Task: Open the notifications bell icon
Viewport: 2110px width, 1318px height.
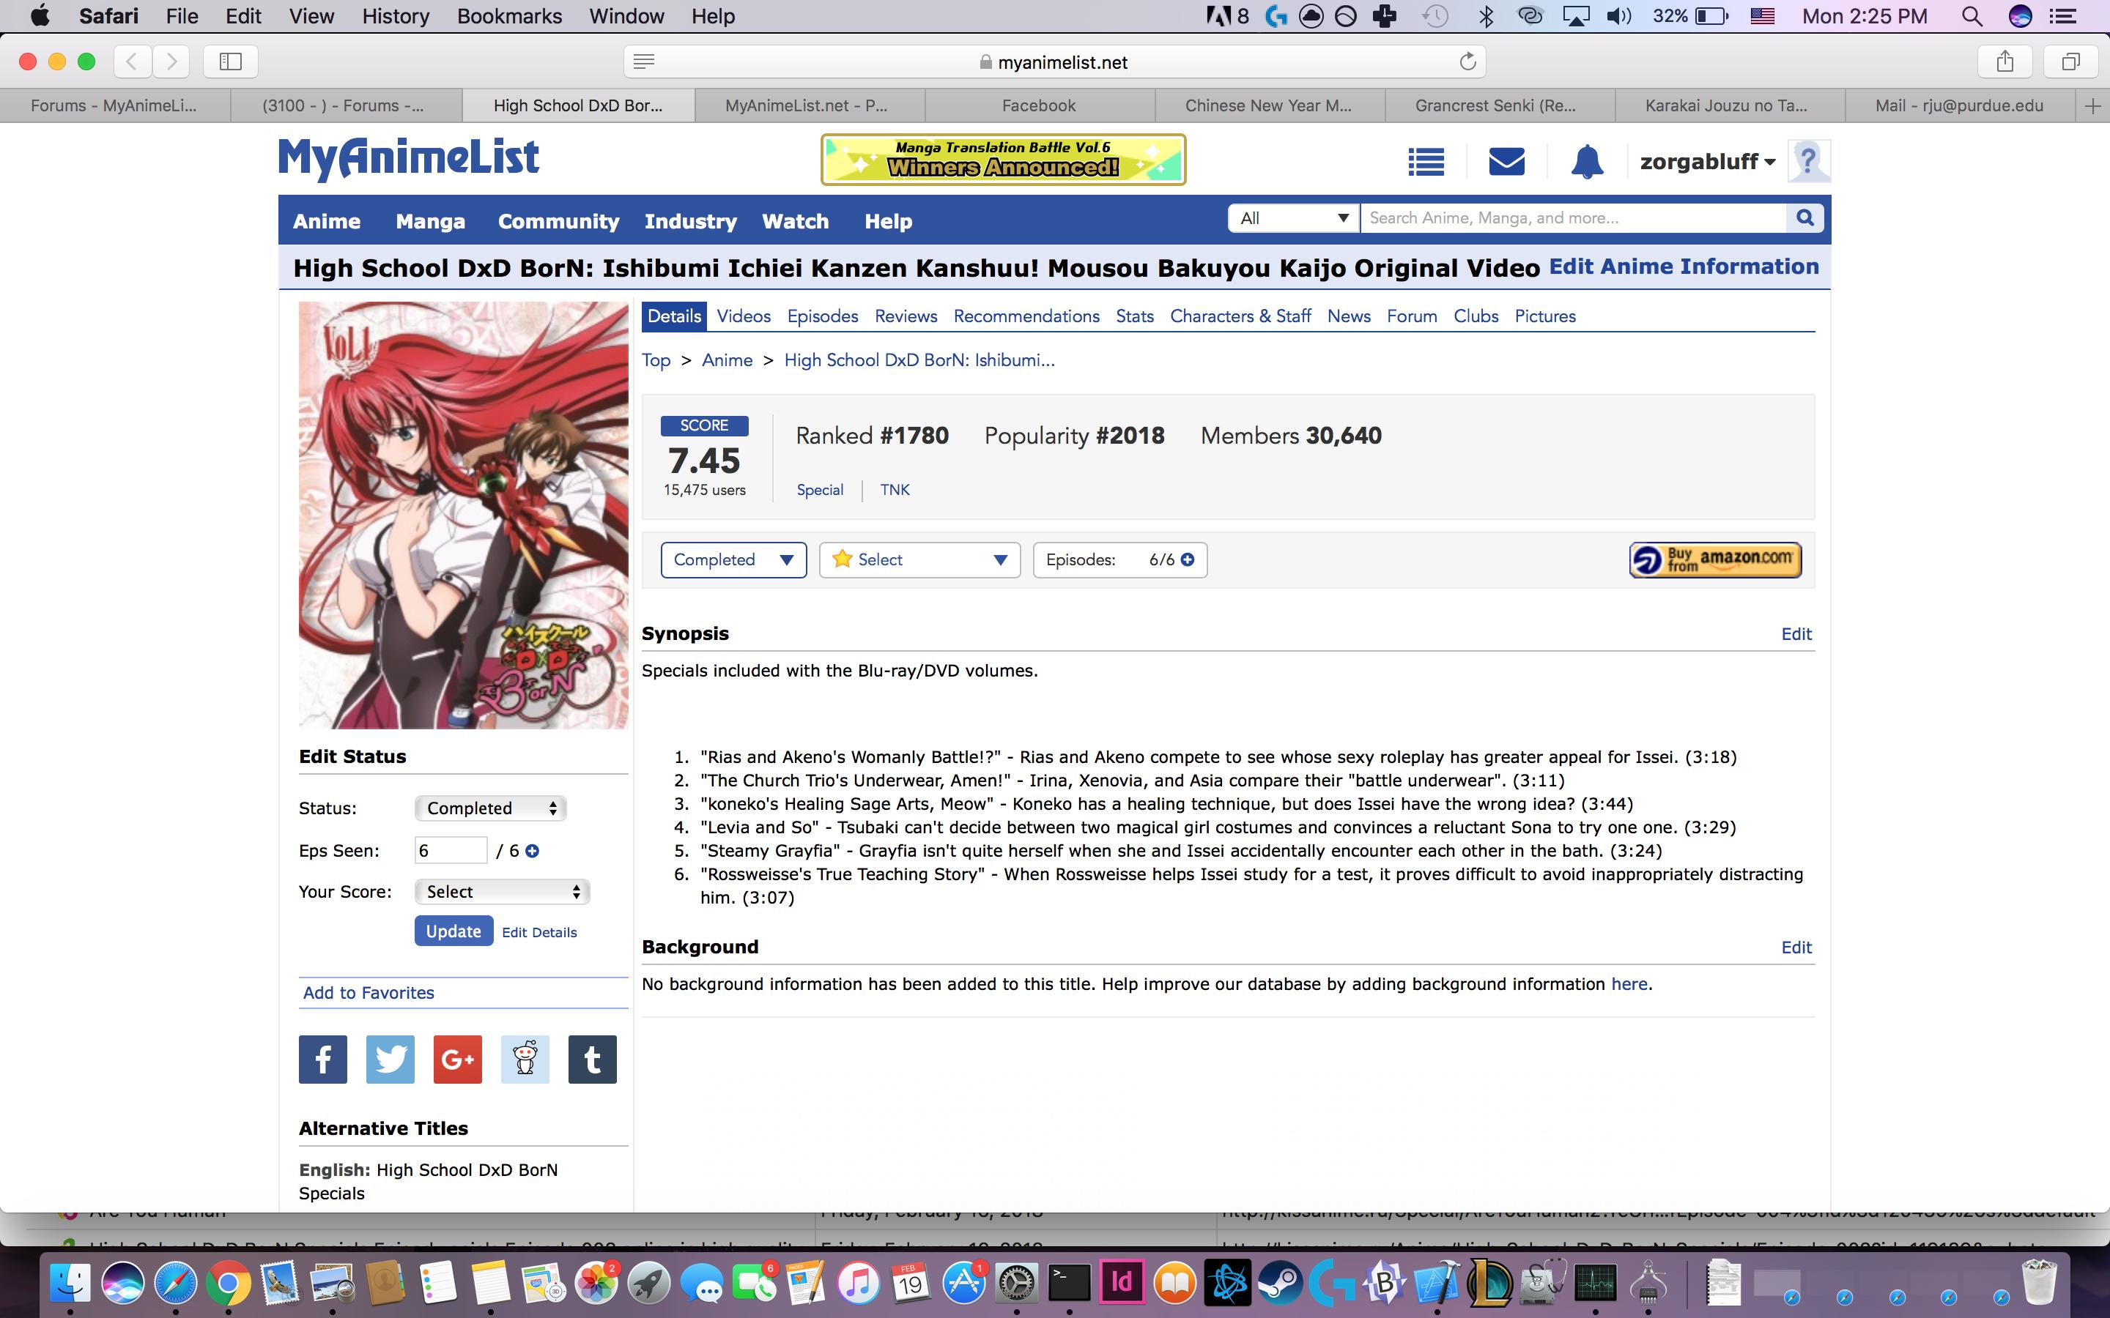Action: click(x=1587, y=162)
